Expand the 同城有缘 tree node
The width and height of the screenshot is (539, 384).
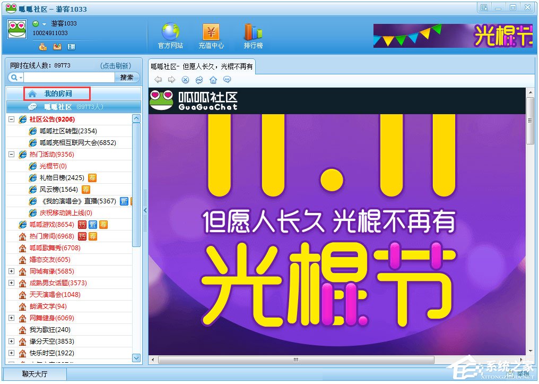click(12, 271)
